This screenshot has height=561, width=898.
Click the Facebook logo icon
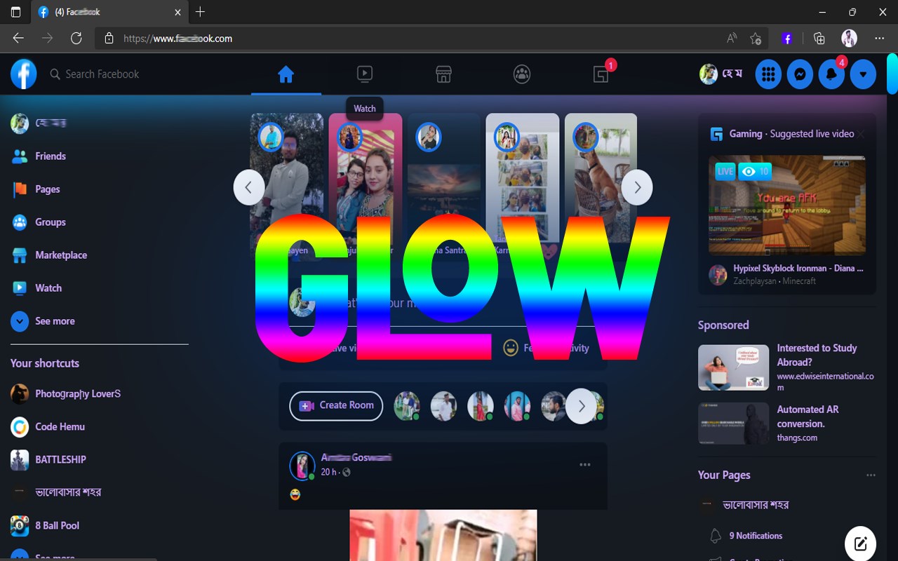tap(23, 74)
